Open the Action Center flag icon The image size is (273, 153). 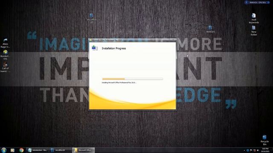click(x=251, y=150)
